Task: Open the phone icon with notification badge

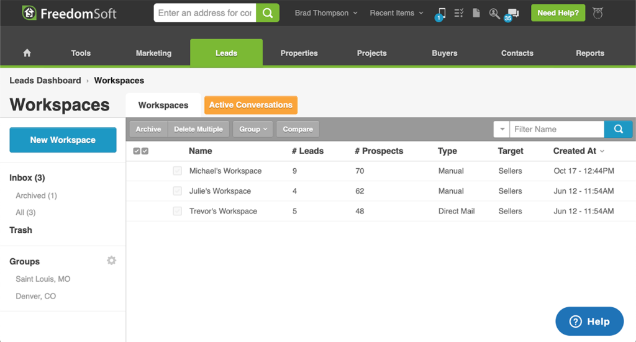Action: click(x=441, y=13)
